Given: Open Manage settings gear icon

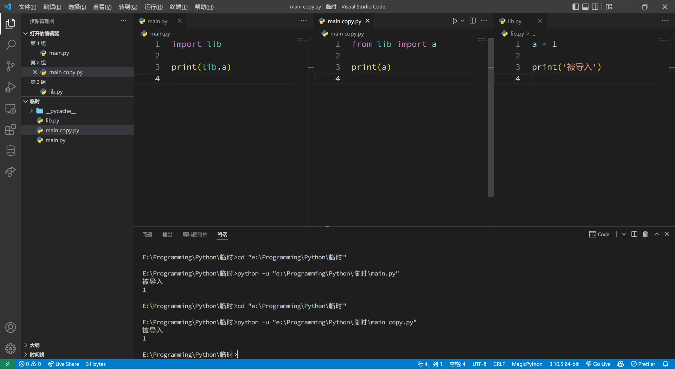Looking at the screenshot, I should (11, 348).
